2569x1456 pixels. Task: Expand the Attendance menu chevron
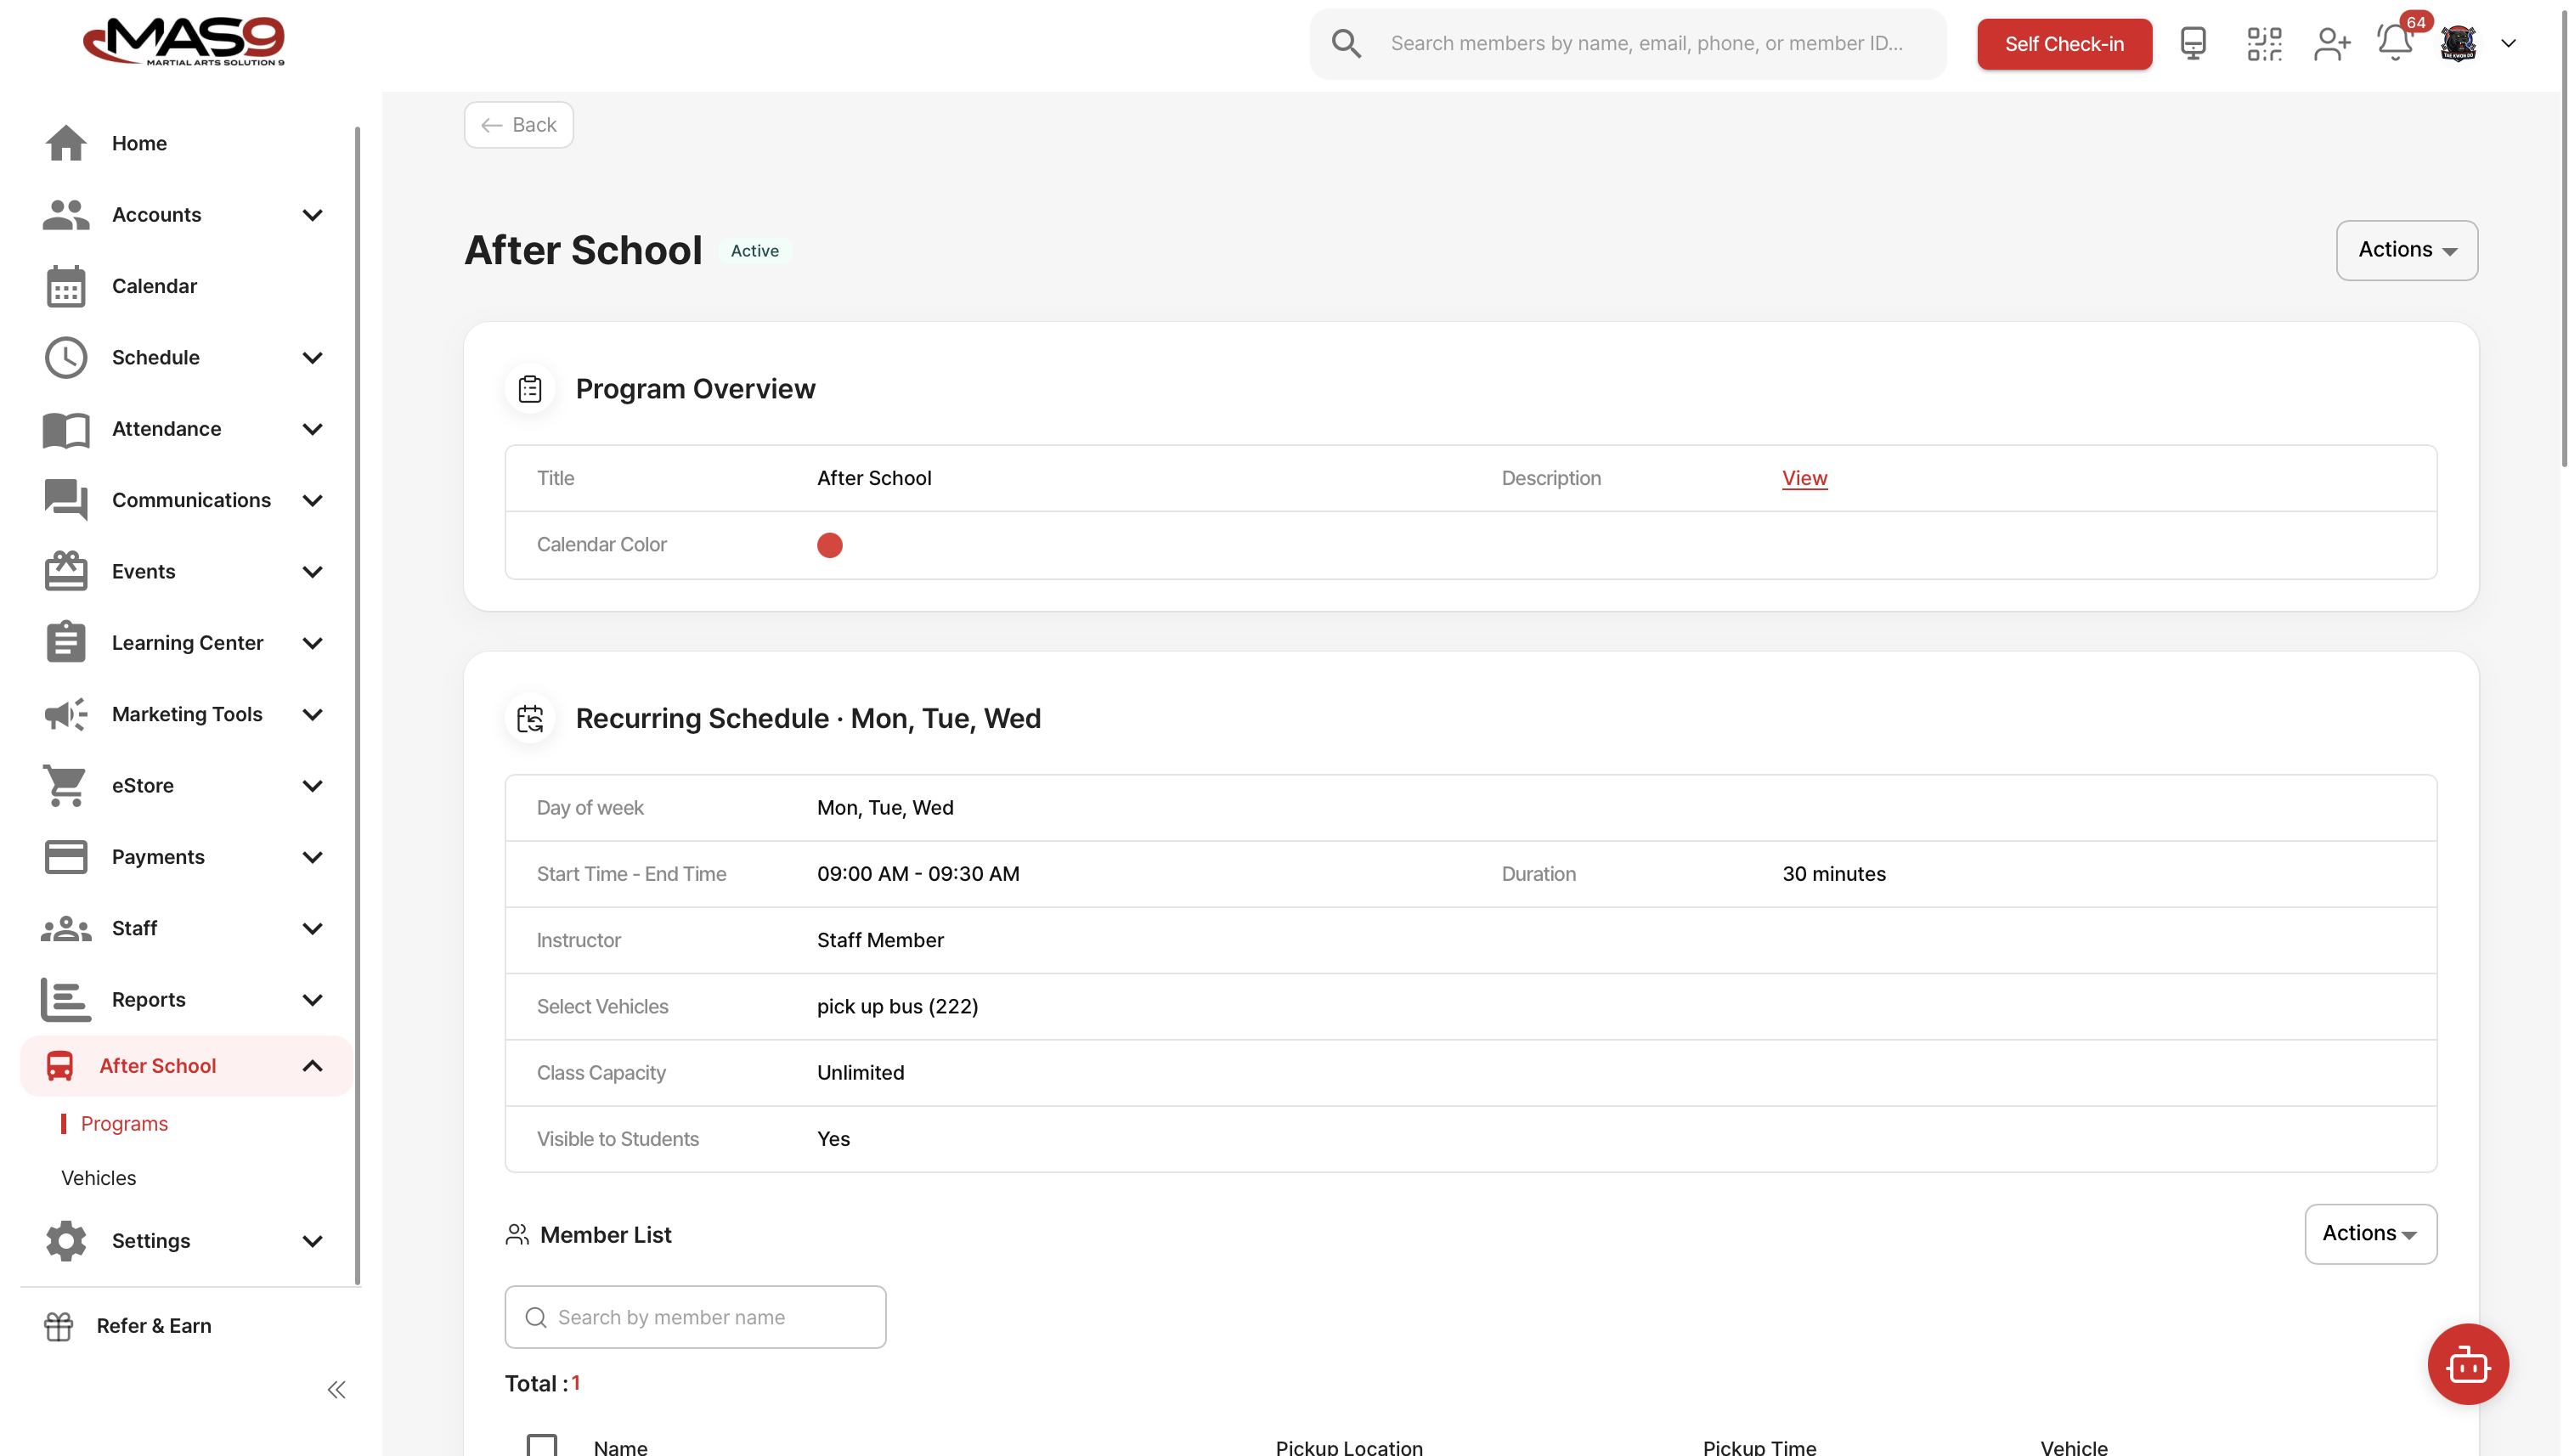tap(312, 429)
